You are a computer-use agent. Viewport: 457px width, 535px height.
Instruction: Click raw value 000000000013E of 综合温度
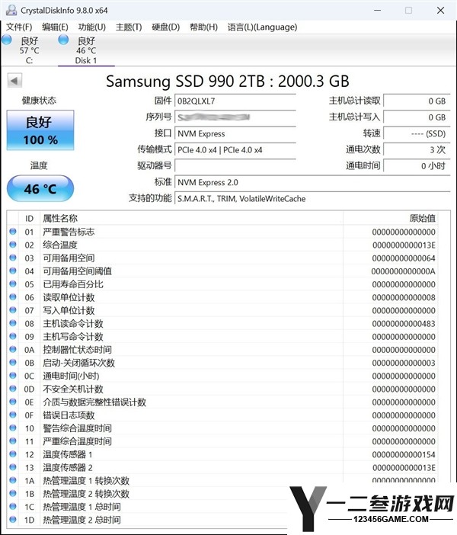[x=404, y=245]
